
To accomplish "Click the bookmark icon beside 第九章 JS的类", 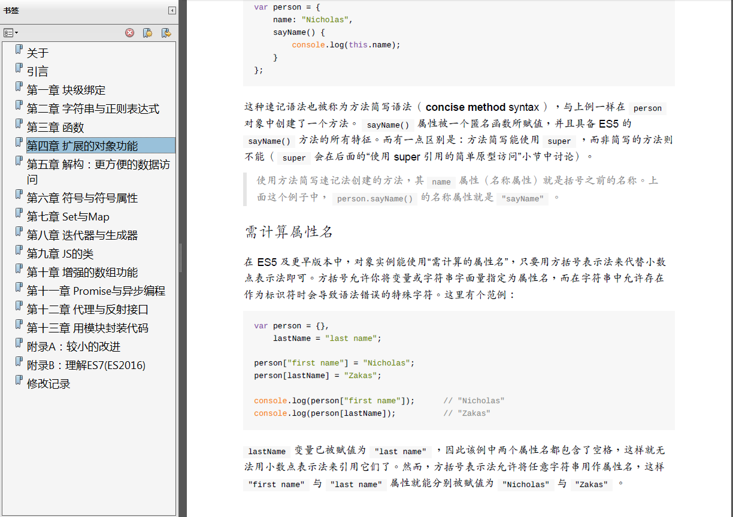I will coord(19,251).
